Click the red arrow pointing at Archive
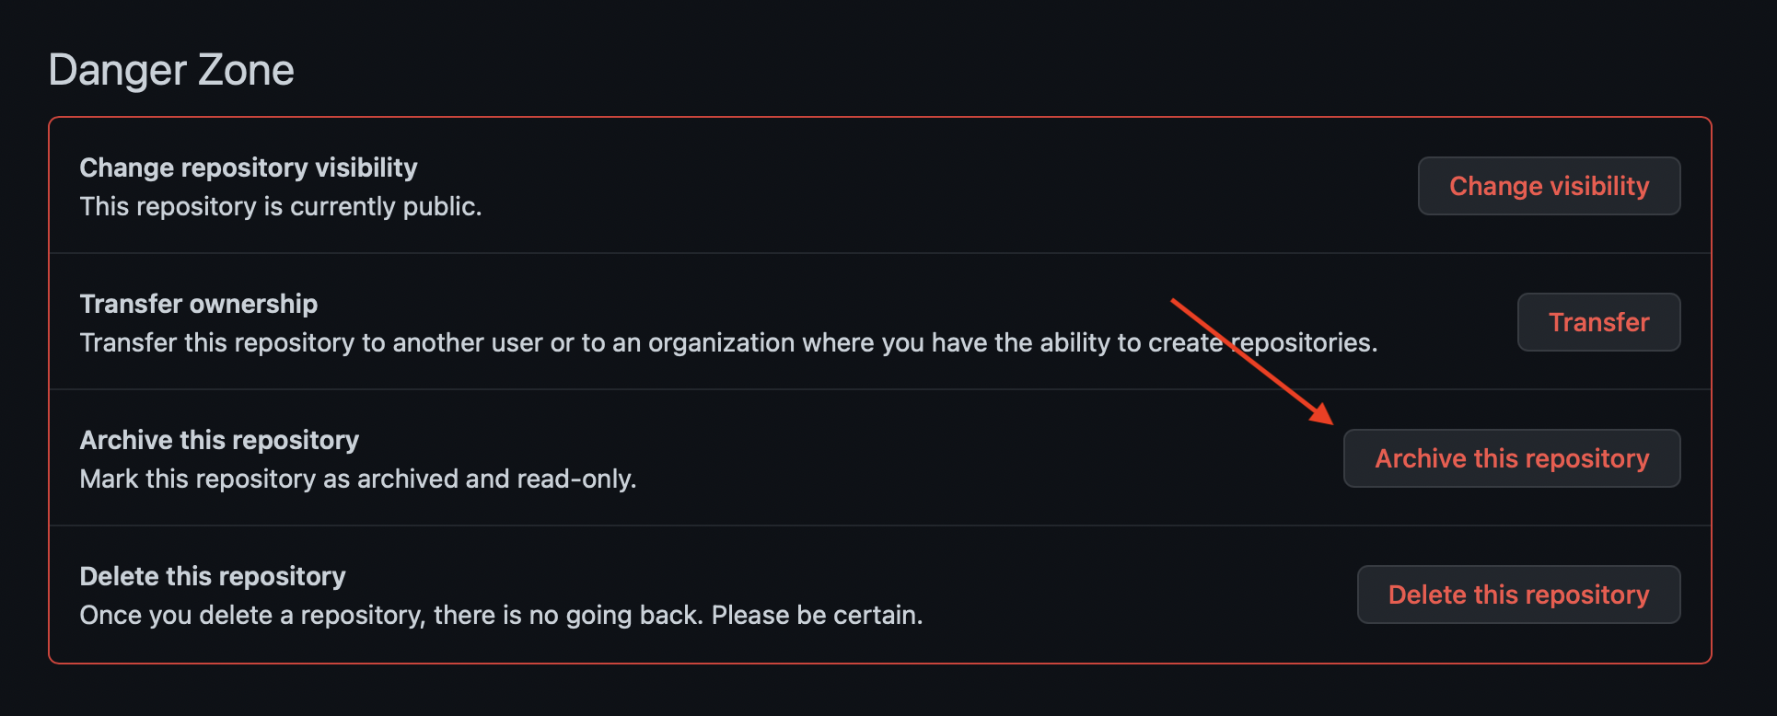This screenshot has width=1777, height=716. (x=1252, y=359)
